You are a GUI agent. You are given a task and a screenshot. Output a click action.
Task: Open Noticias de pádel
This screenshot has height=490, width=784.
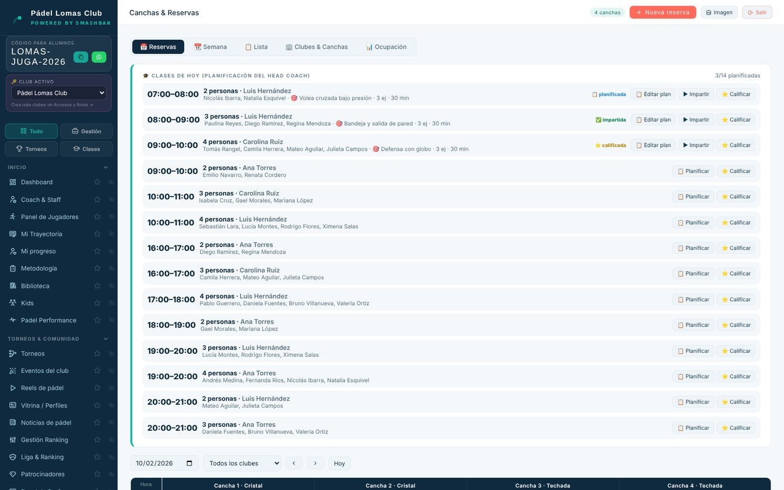coord(47,423)
